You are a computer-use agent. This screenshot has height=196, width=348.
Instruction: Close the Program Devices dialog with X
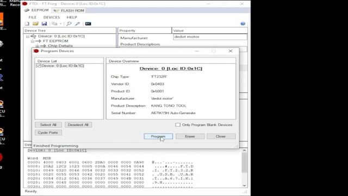(231, 51)
